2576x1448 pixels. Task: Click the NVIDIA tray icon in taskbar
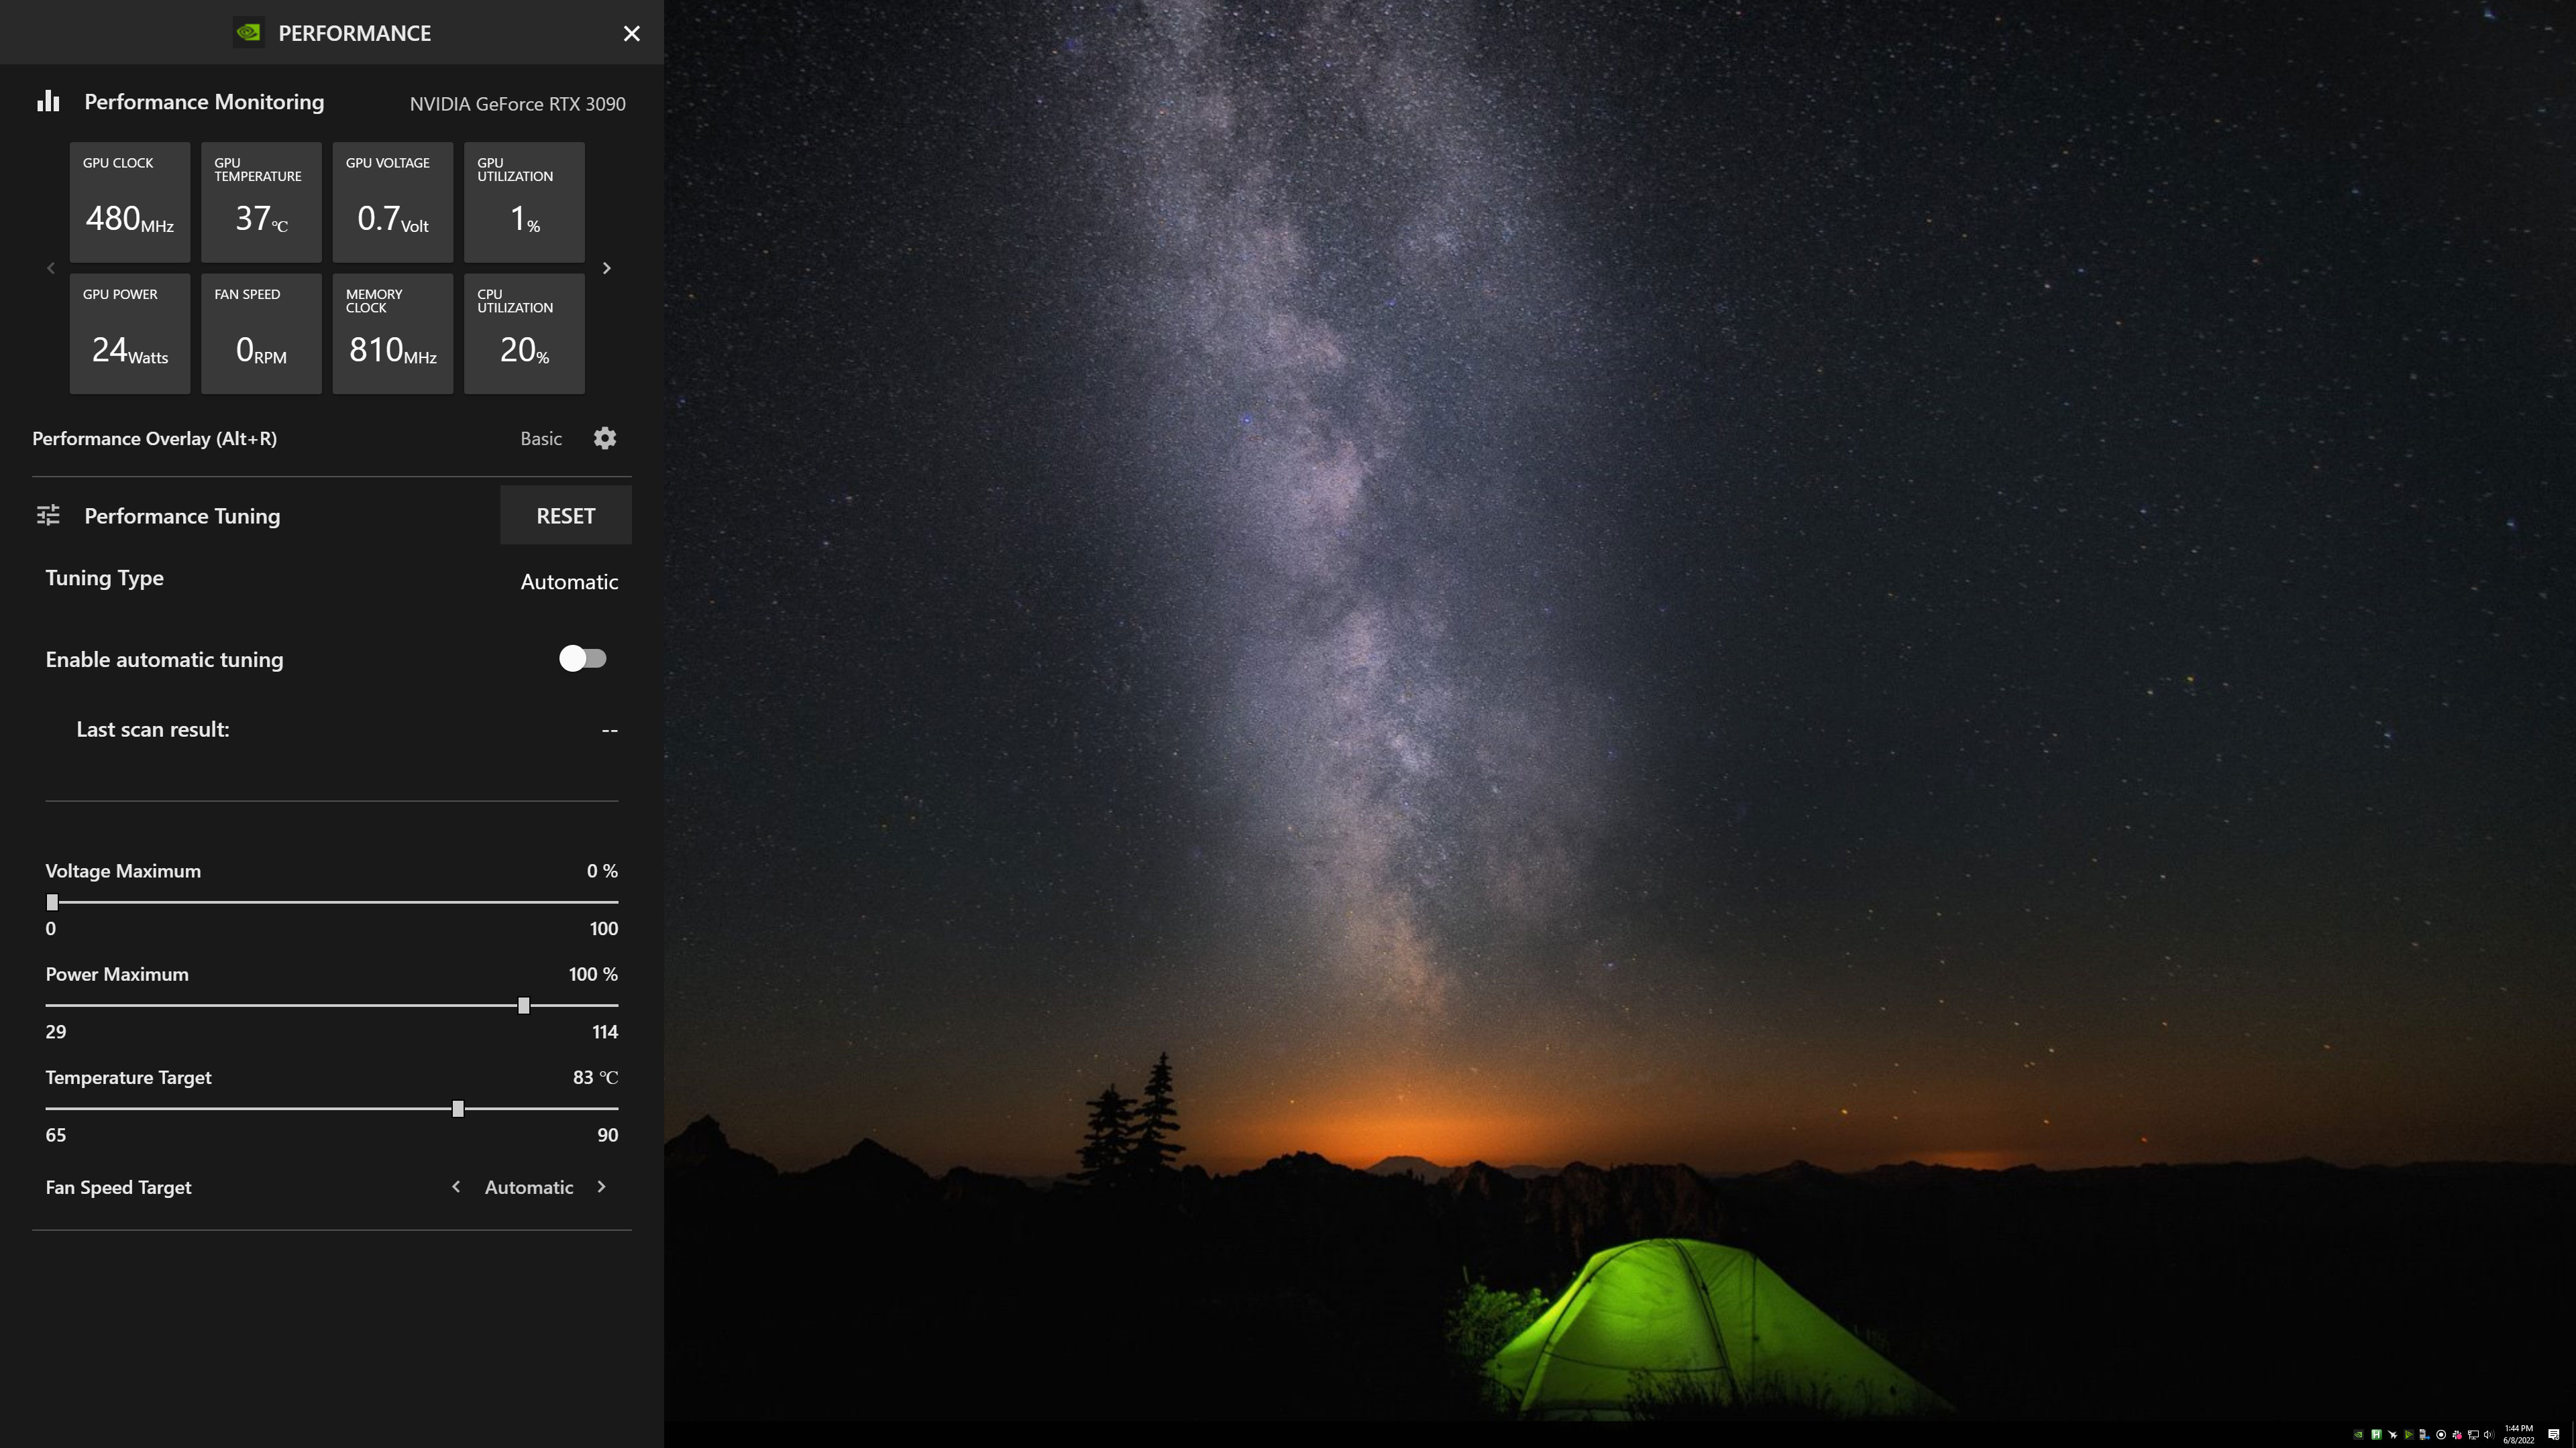pyautogui.click(x=2359, y=1435)
